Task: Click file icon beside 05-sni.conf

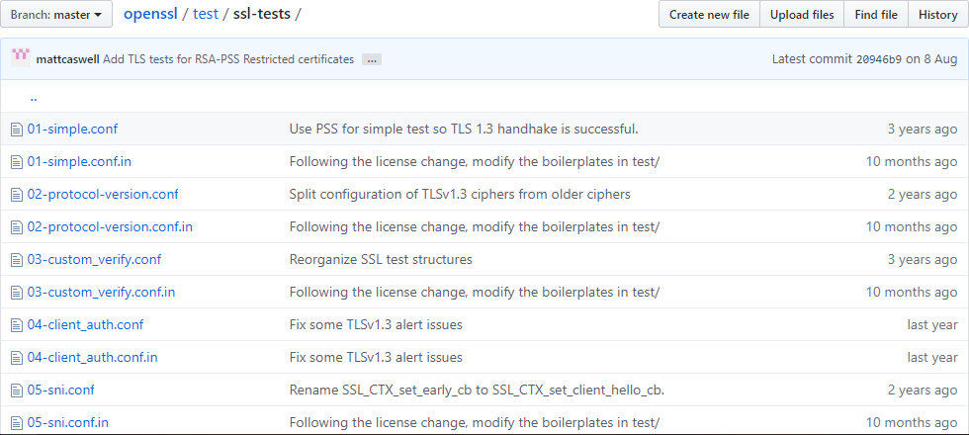Action: click(x=16, y=391)
